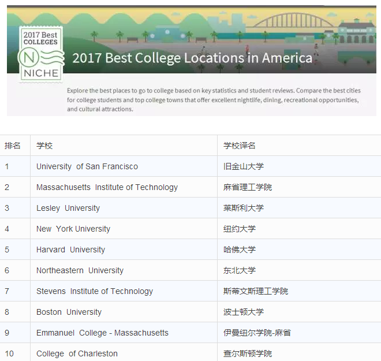Click Emmanuel College - Massachusetts entry
381x361 pixels.
[x=102, y=333]
